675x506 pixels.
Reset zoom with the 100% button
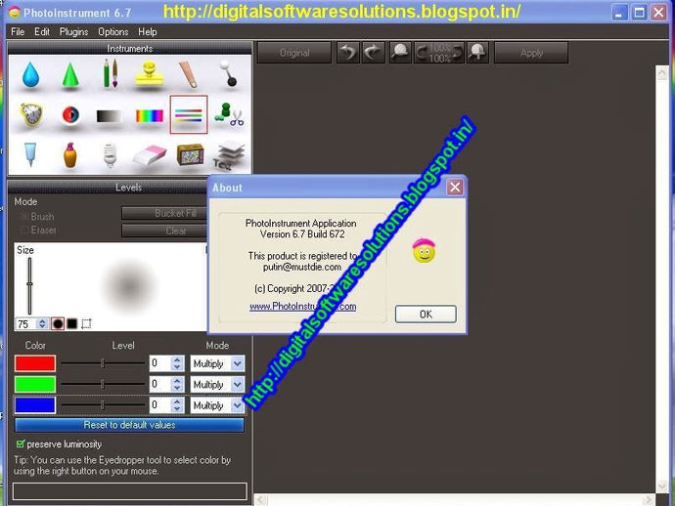click(439, 53)
